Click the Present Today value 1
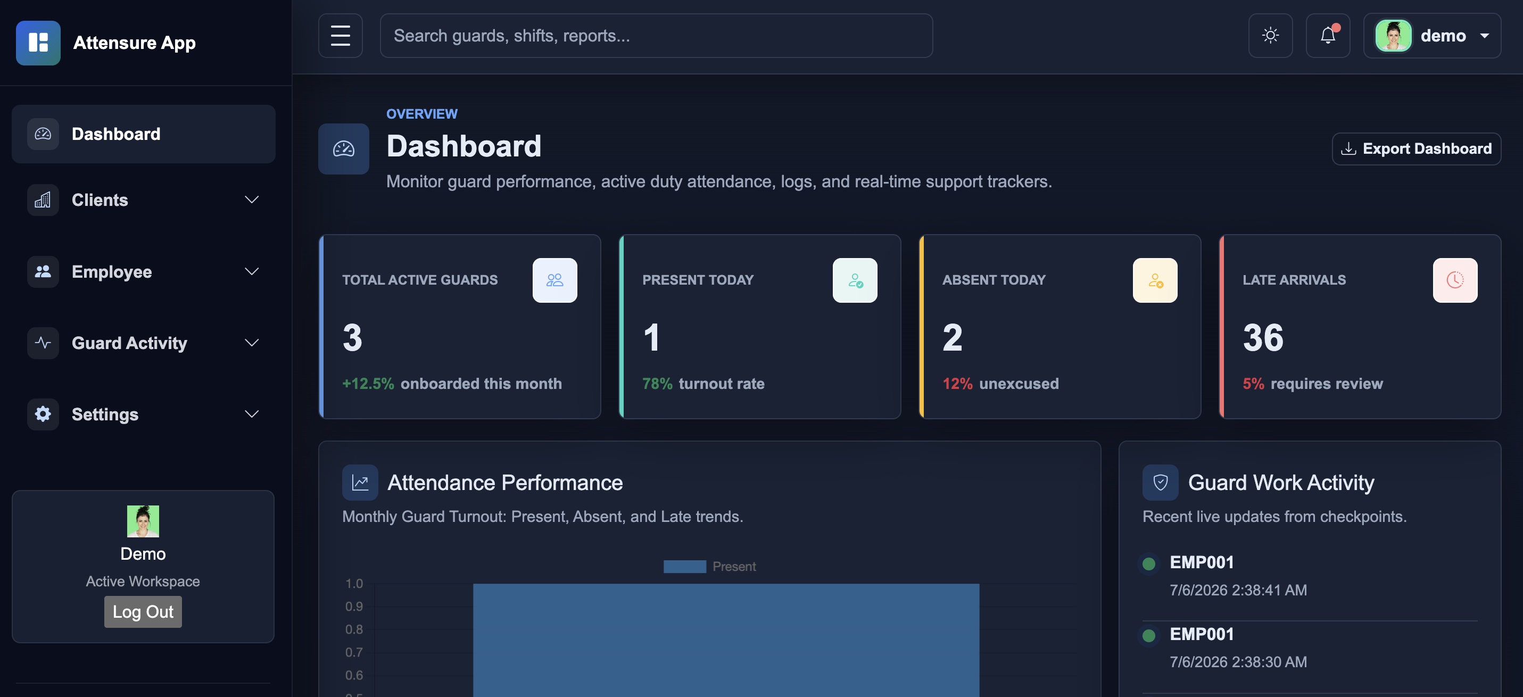 pos(651,337)
